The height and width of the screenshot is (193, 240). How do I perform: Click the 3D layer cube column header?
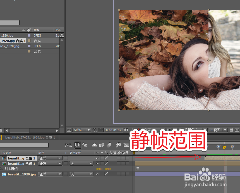pyautogui.click(x=127, y=153)
